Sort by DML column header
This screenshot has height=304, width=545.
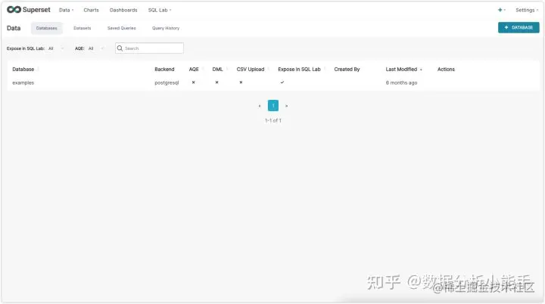click(217, 69)
